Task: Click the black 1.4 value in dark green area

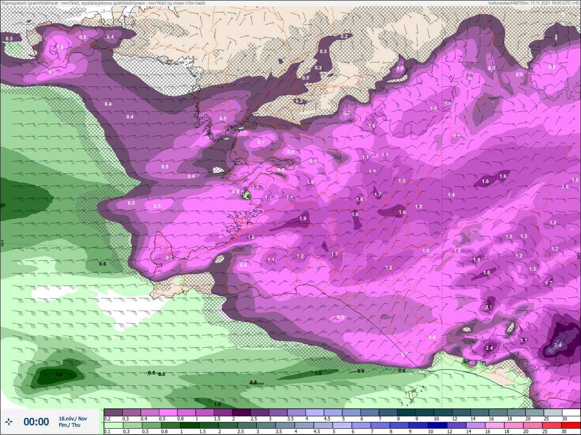Action: pos(59,374)
